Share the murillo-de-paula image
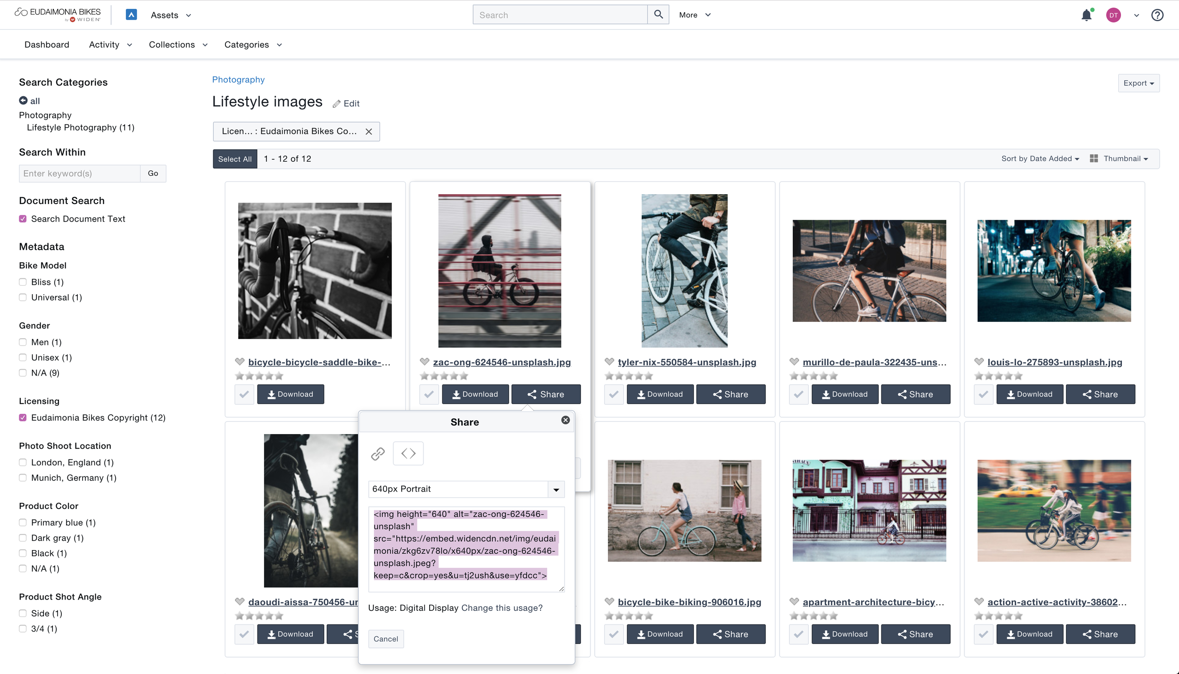Image resolution: width=1179 pixels, height=674 pixels. point(915,395)
